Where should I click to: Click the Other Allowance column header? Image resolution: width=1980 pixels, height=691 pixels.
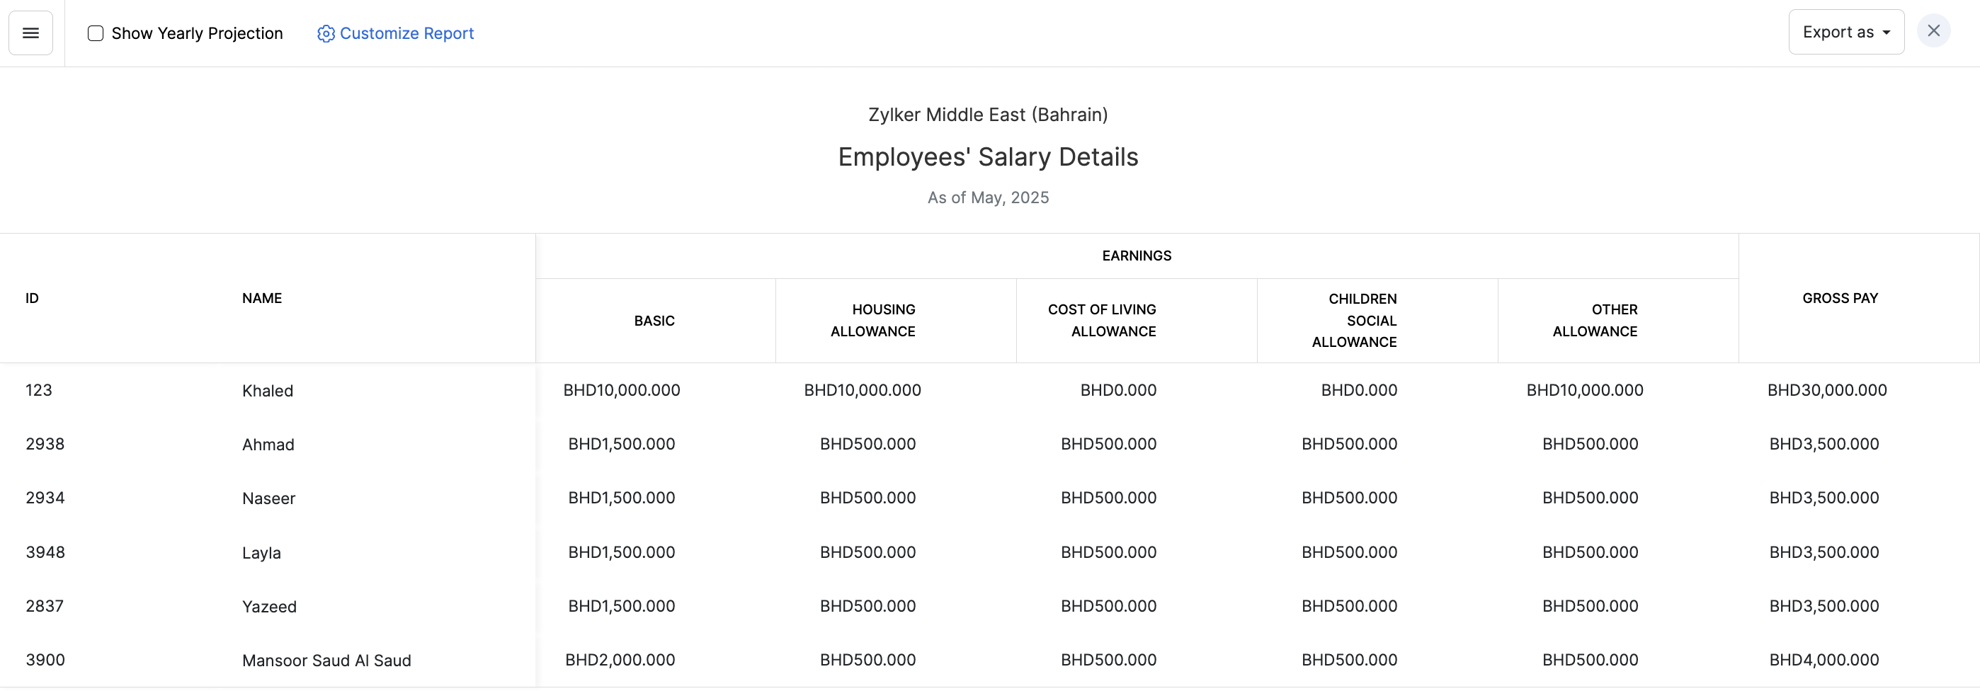click(x=1595, y=321)
